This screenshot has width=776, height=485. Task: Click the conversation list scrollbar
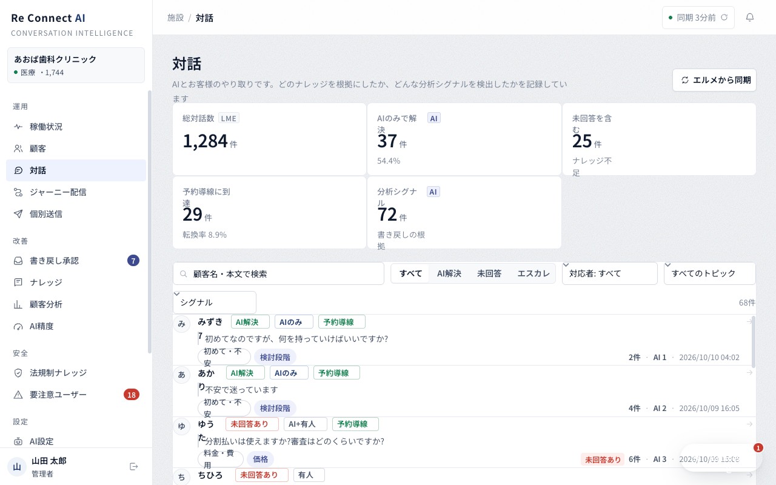click(754, 341)
